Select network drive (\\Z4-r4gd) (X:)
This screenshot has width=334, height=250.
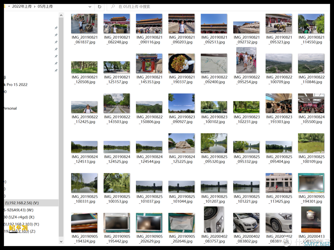[x=19, y=217]
